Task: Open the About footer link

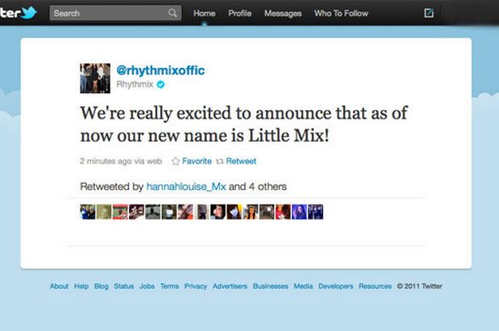Action: pyautogui.click(x=59, y=286)
